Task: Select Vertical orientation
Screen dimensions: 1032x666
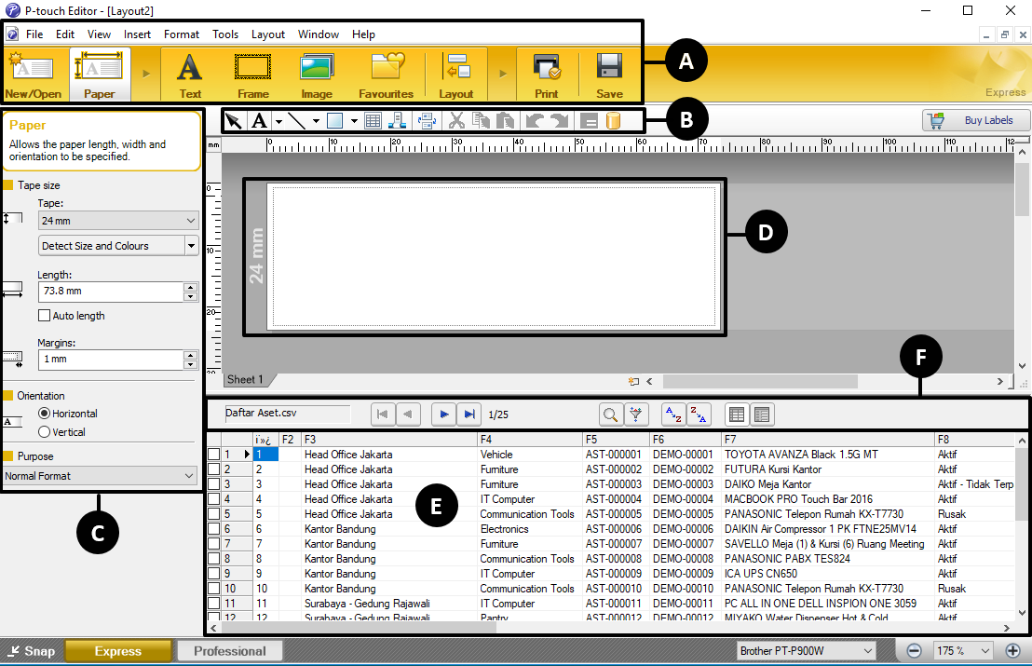Action: coord(44,432)
